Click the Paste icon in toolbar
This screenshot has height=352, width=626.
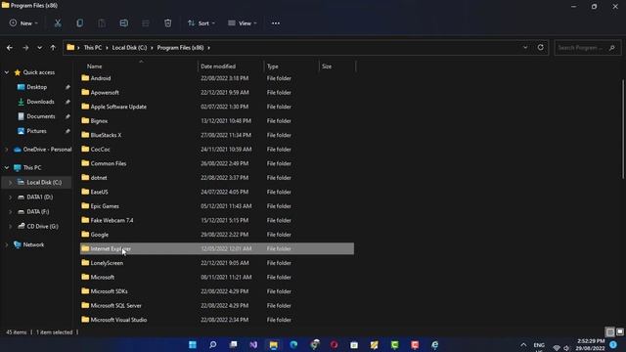pyautogui.click(x=102, y=23)
